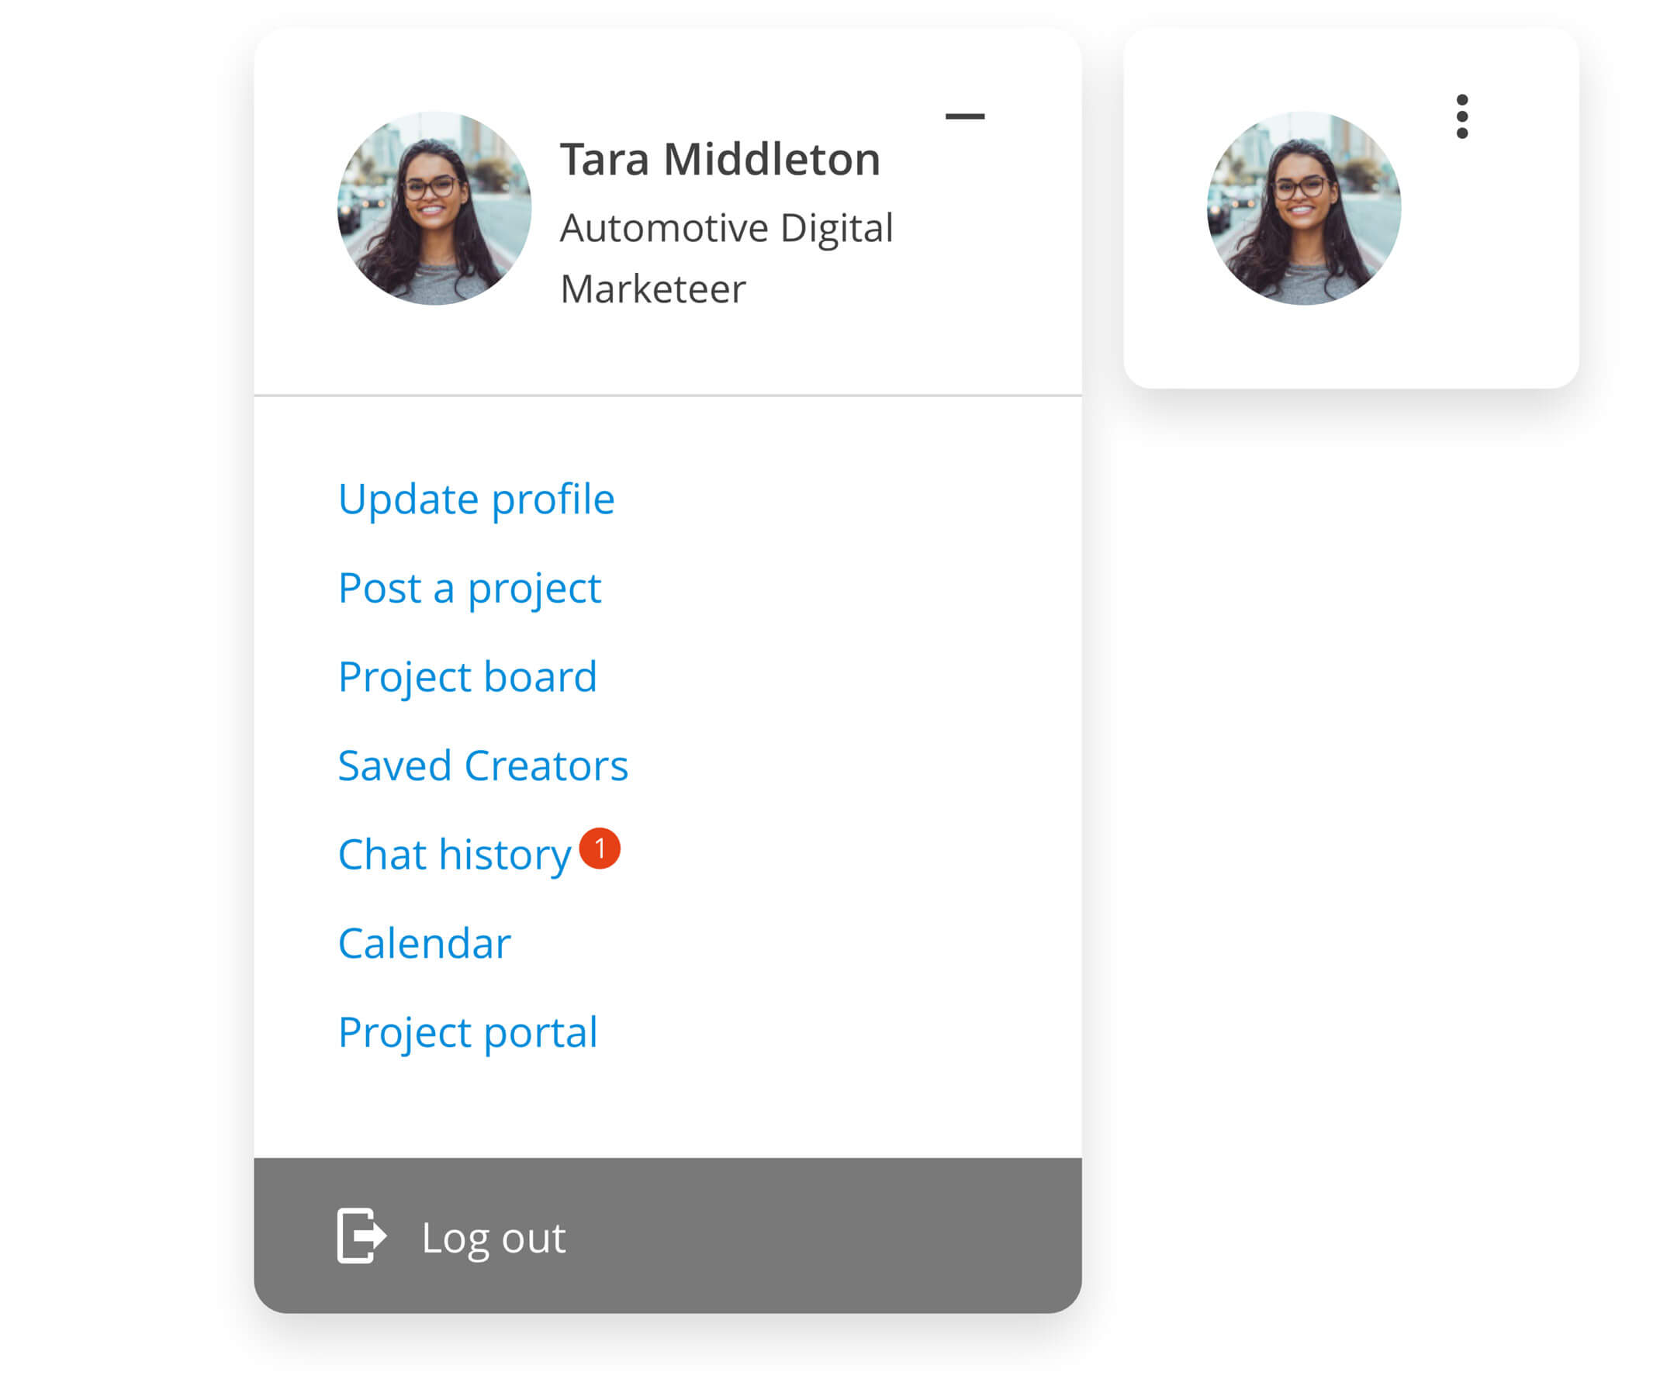
Task: Select the Post a project link
Action: [x=469, y=587]
